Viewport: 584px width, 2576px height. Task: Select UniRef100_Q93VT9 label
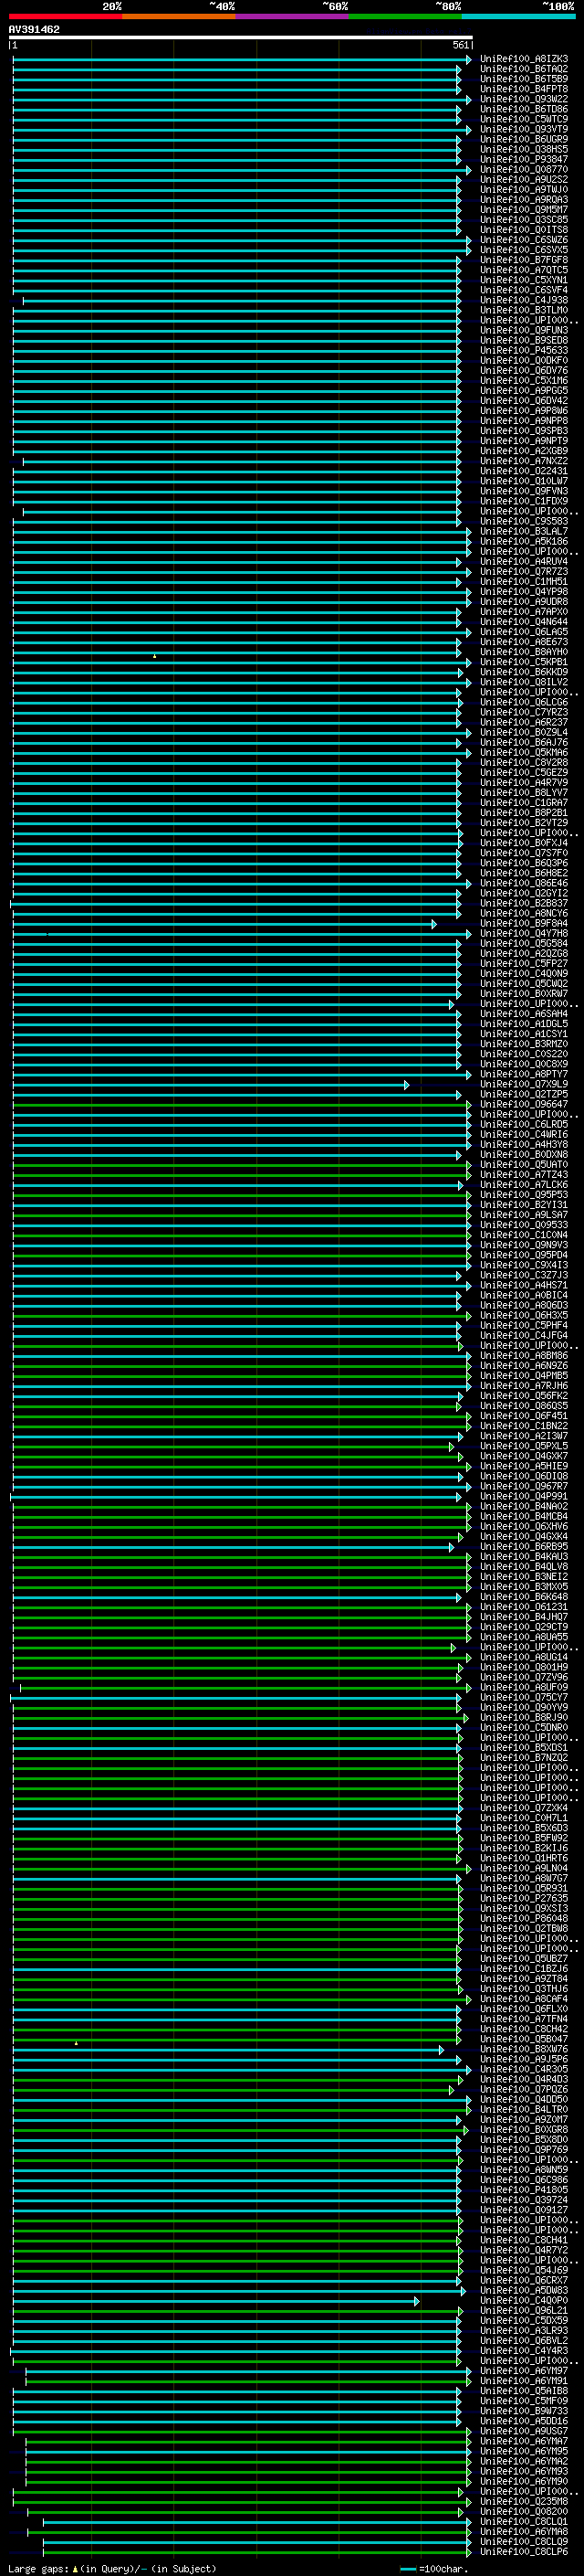point(524,129)
